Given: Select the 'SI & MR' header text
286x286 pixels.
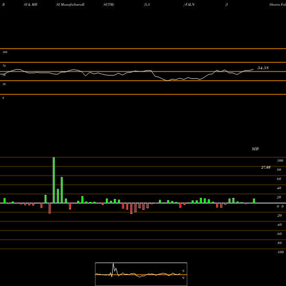Looking at the screenshot, I should (30, 5).
